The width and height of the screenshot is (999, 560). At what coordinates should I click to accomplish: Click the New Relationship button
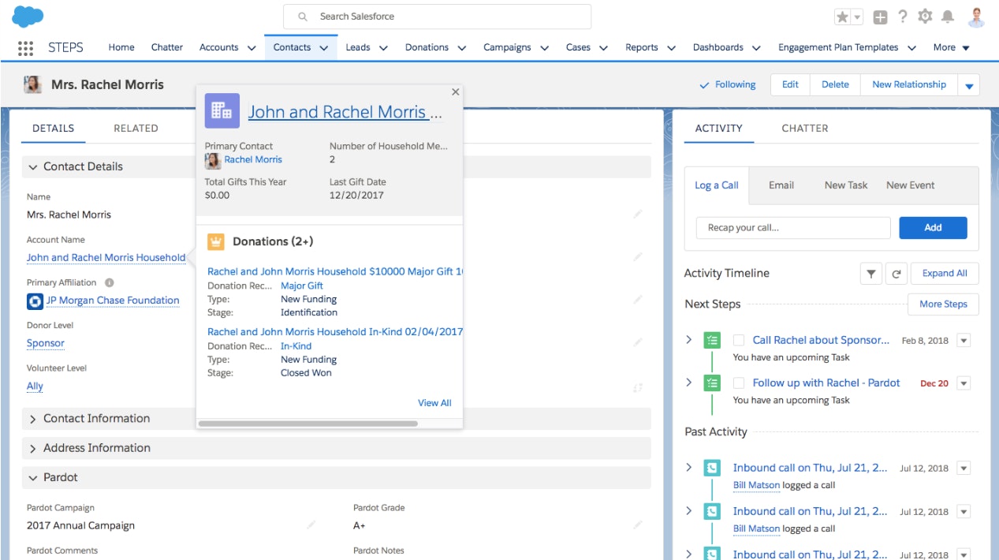(908, 84)
